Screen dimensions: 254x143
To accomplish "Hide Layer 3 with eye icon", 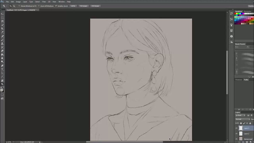I will 236,128.
